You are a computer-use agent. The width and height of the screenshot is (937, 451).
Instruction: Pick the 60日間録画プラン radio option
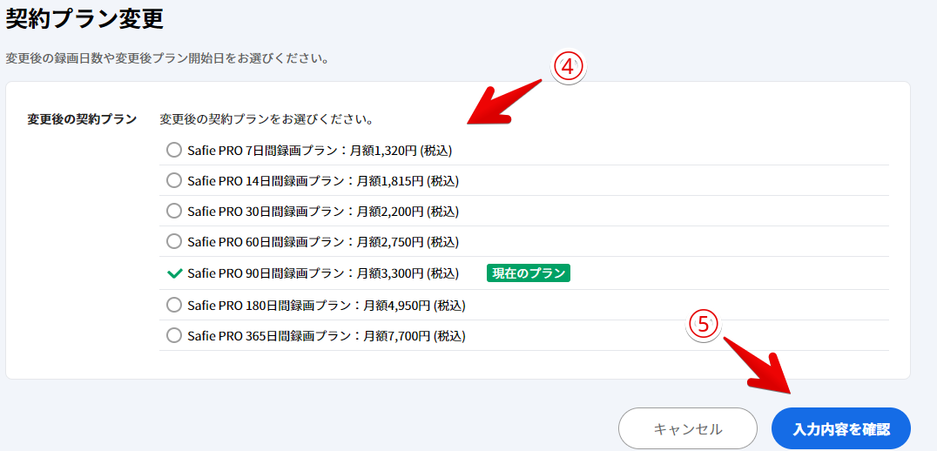click(x=174, y=242)
